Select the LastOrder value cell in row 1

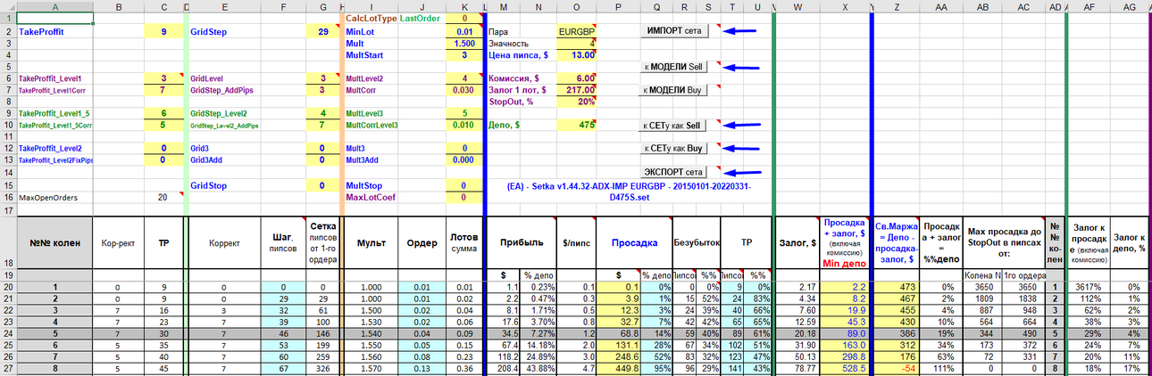(x=463, y=19)
